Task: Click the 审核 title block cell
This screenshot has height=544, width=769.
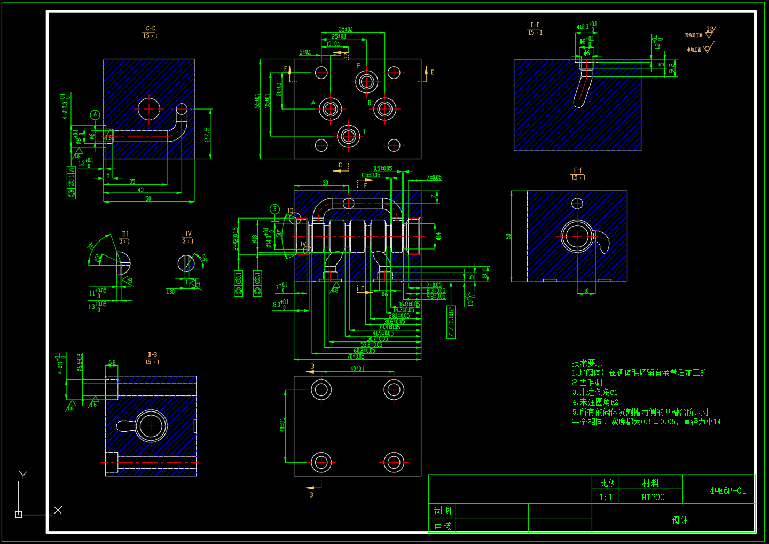Action: point(443,526)
